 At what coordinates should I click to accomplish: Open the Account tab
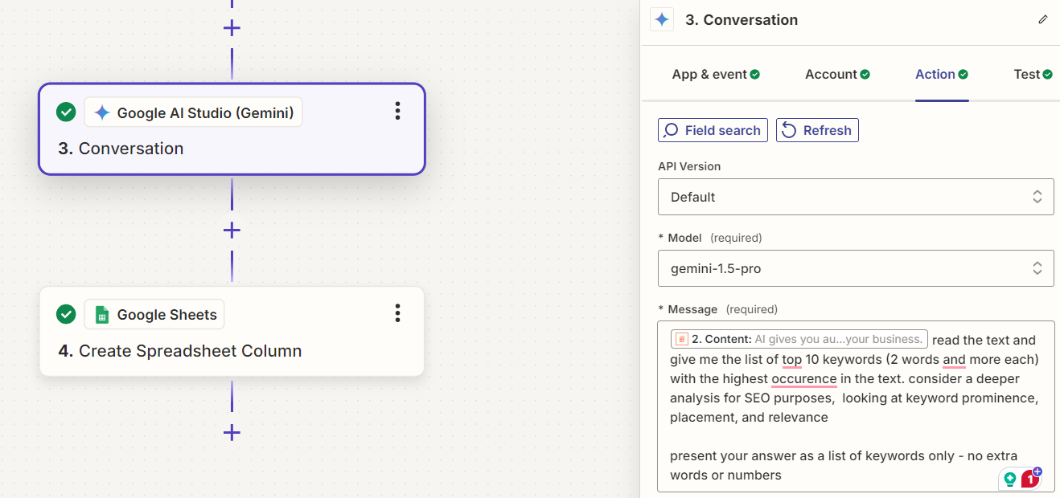pos(836,75)
